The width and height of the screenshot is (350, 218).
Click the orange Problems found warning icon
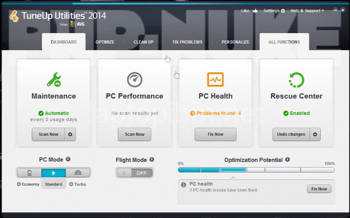pos(192,113)
